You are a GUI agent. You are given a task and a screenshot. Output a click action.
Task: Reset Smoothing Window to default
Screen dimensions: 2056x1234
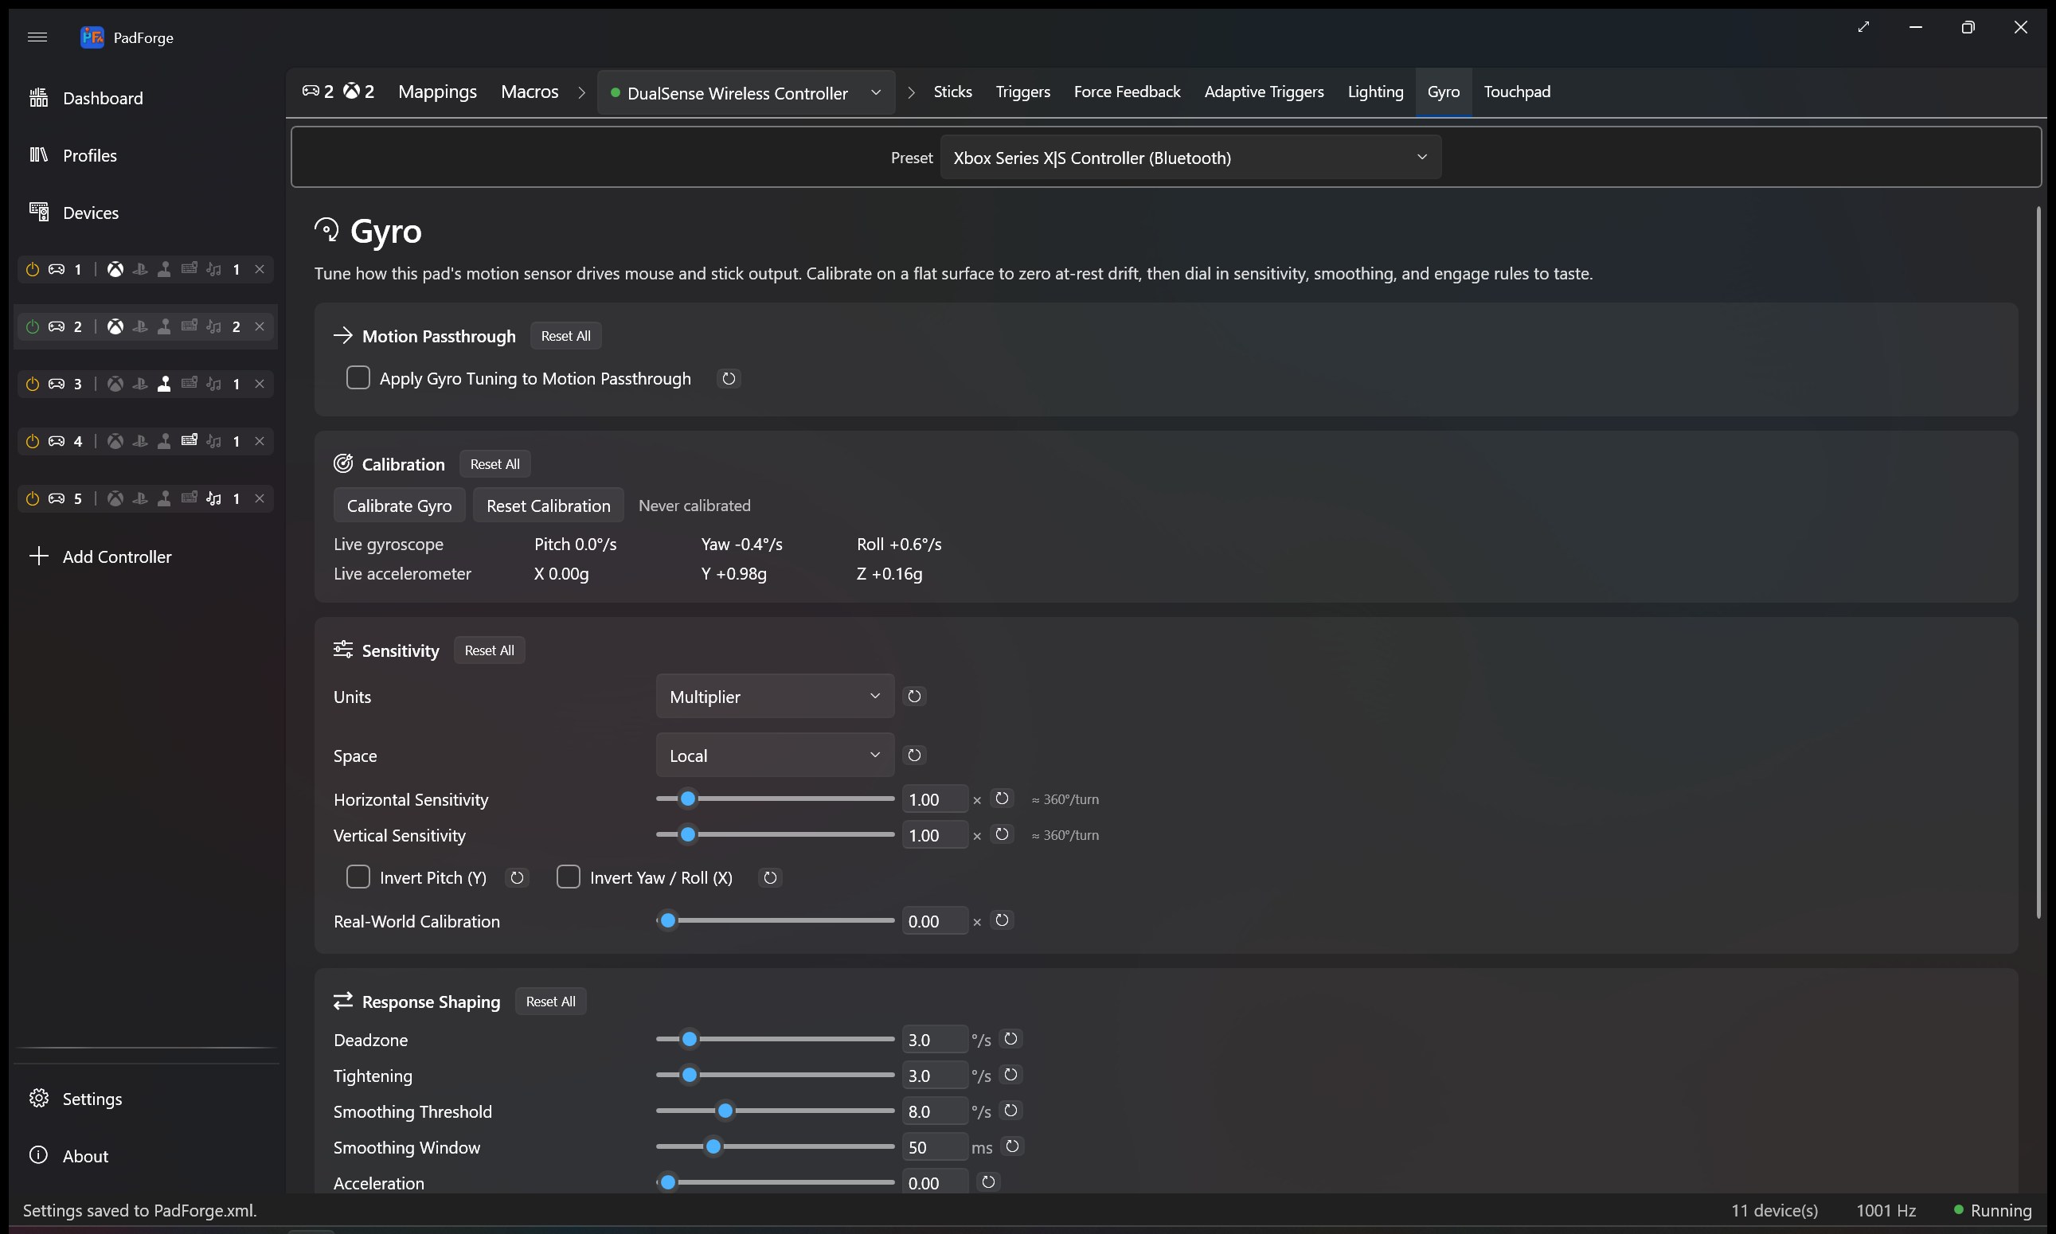click(x=1012, y=1146)
